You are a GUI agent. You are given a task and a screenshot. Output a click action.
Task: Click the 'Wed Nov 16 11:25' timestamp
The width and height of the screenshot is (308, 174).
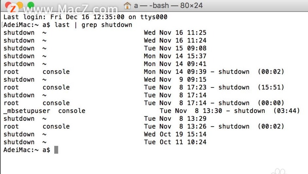(x=175, y=33)
